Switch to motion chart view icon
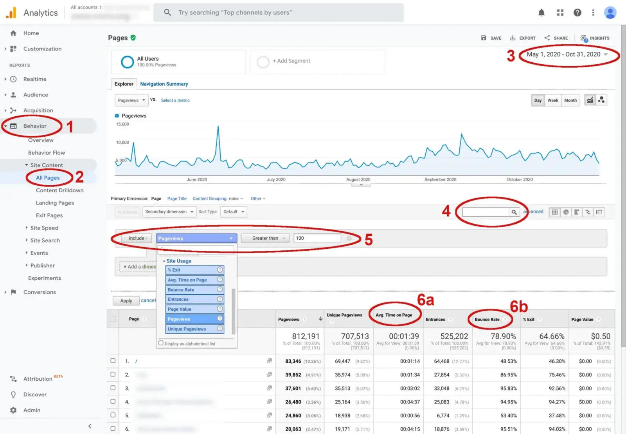The image size is (626, 434). click(601, 100)
